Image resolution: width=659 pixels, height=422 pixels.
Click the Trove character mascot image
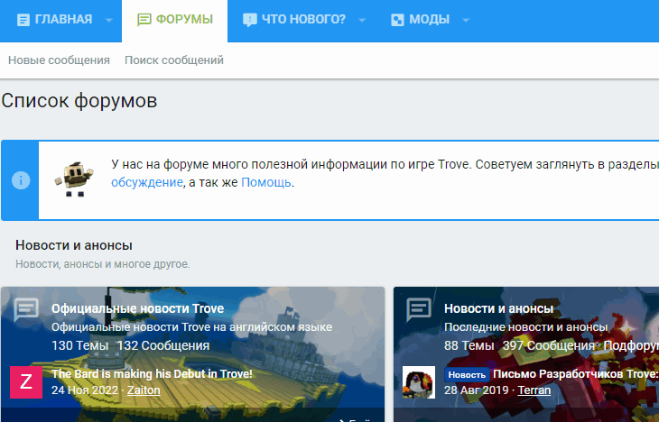click(74, 179)
